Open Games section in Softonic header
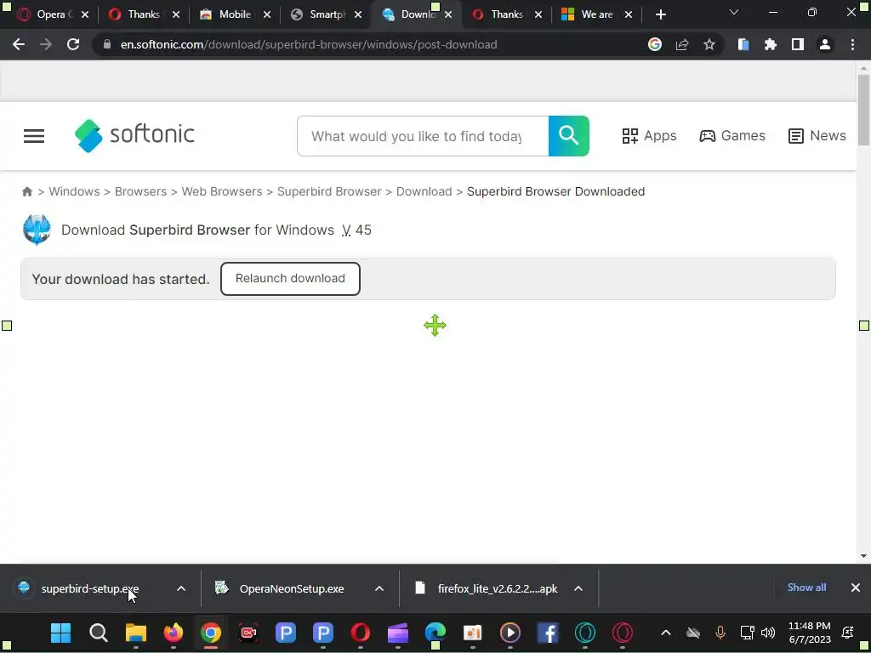The height and width of the screenshot is (653, 871). tap(732, 135)
